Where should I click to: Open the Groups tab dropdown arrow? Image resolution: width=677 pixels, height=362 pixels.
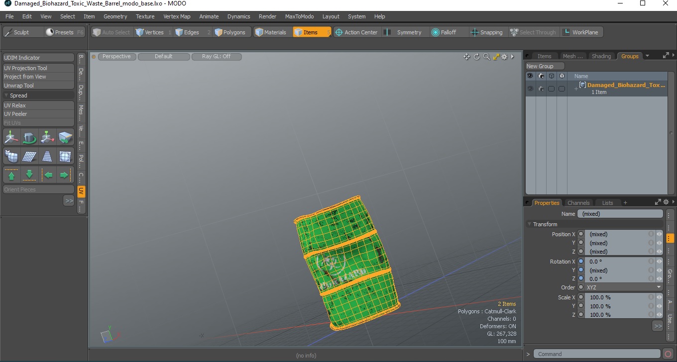point(647,56)
